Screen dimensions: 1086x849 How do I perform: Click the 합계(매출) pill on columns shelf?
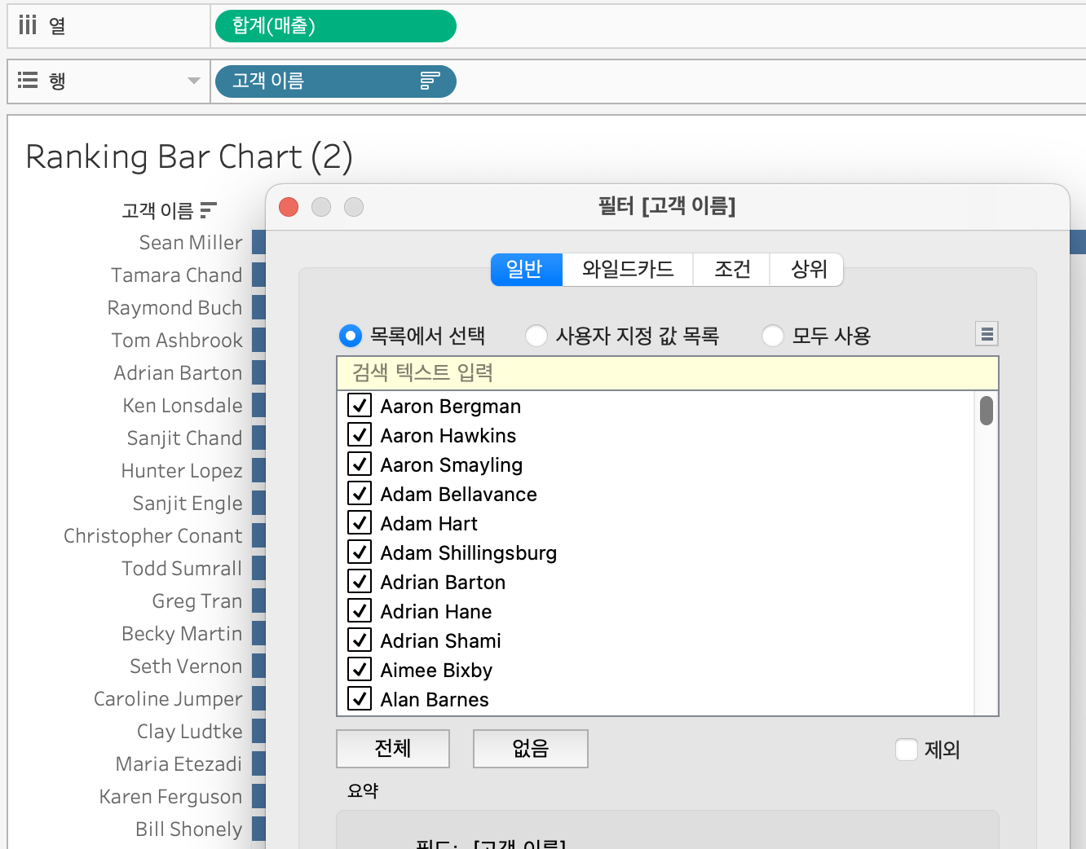(x=336, y=26)
